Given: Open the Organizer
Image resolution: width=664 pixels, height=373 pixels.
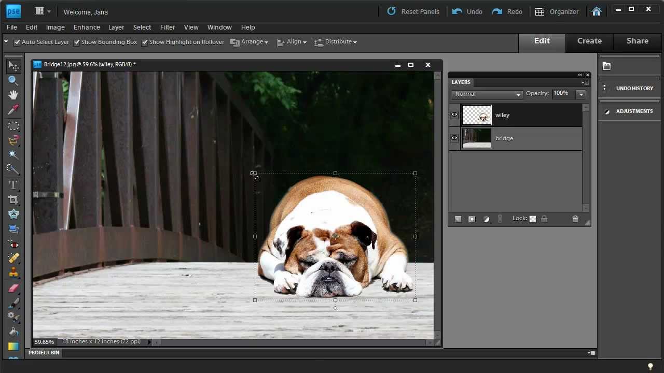Looking at the screenshot, I should [557, 11].
